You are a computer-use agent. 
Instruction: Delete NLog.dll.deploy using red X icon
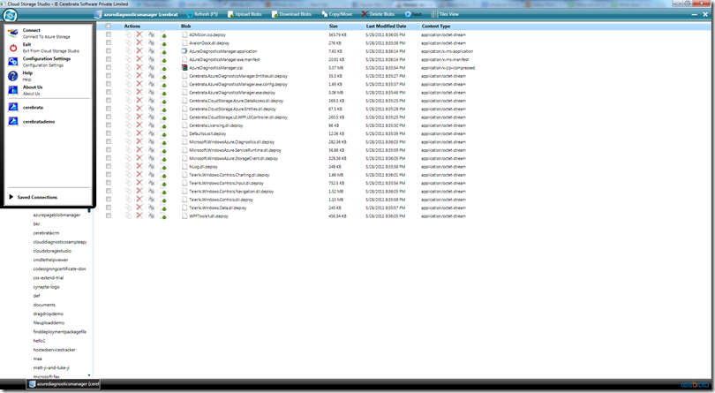click(139, 167)
